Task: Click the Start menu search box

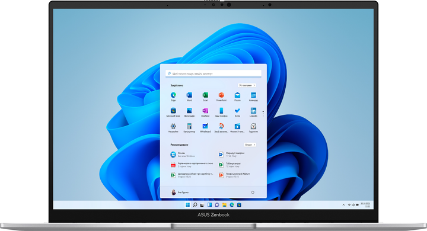Action: click(213, 73)
